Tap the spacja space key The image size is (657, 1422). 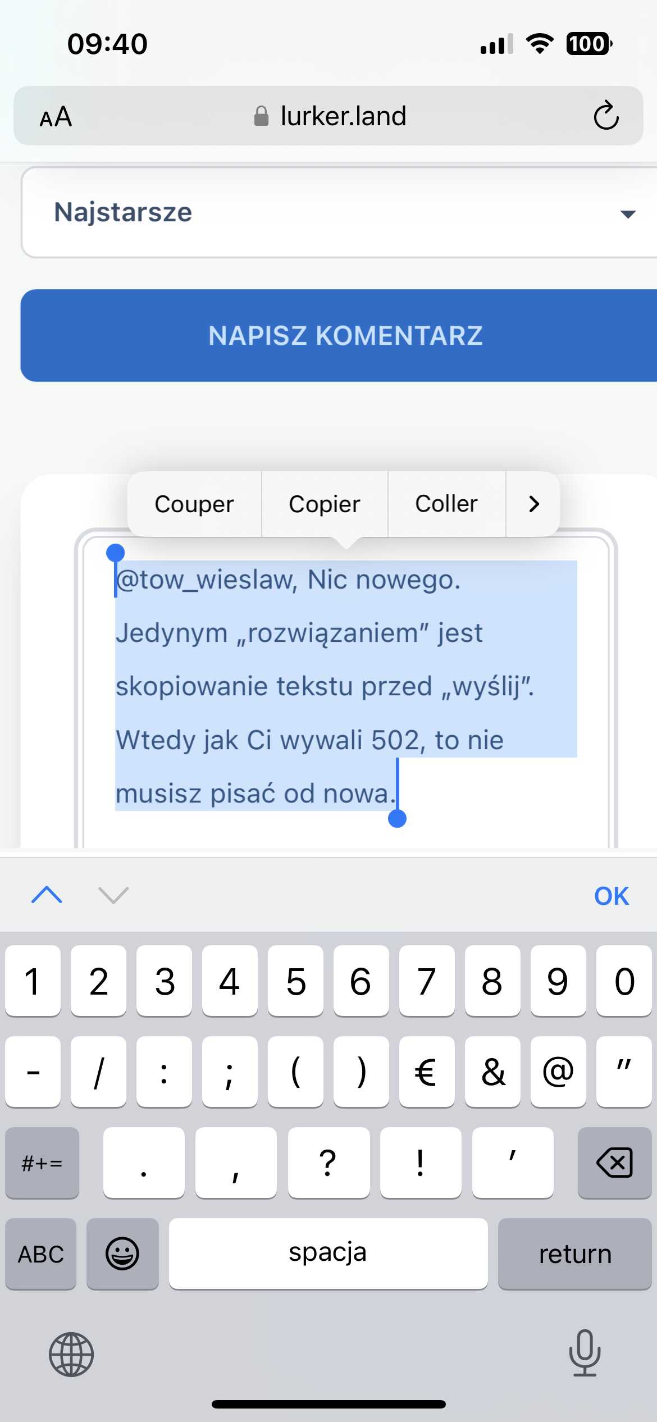click(x=328, y=1254)
